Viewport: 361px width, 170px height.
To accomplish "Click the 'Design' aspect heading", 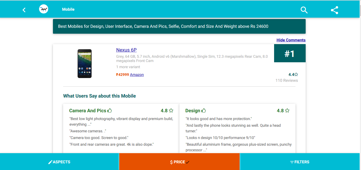I will click(x=193, y=111).
